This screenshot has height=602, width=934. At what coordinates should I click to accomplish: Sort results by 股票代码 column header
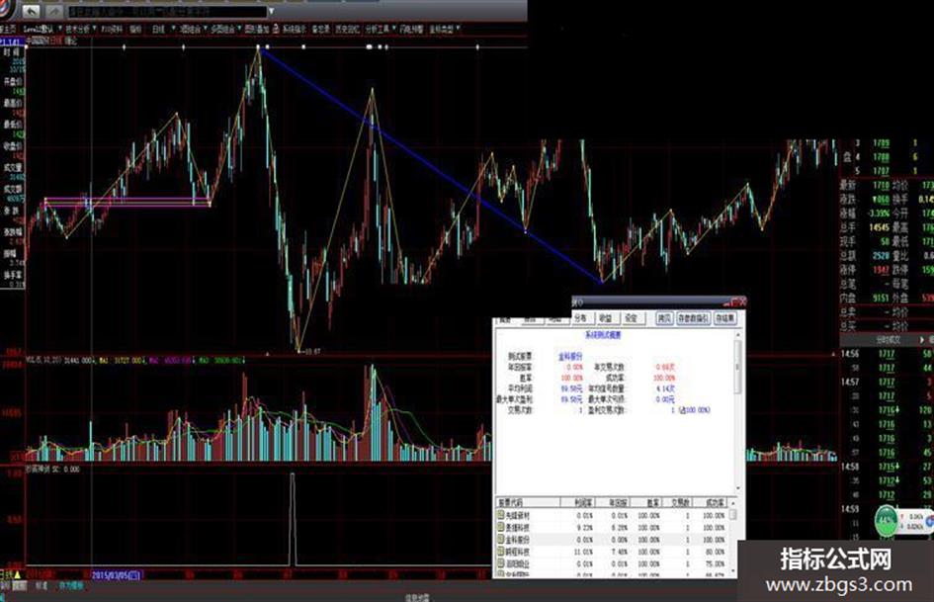[x=528, y=503]
